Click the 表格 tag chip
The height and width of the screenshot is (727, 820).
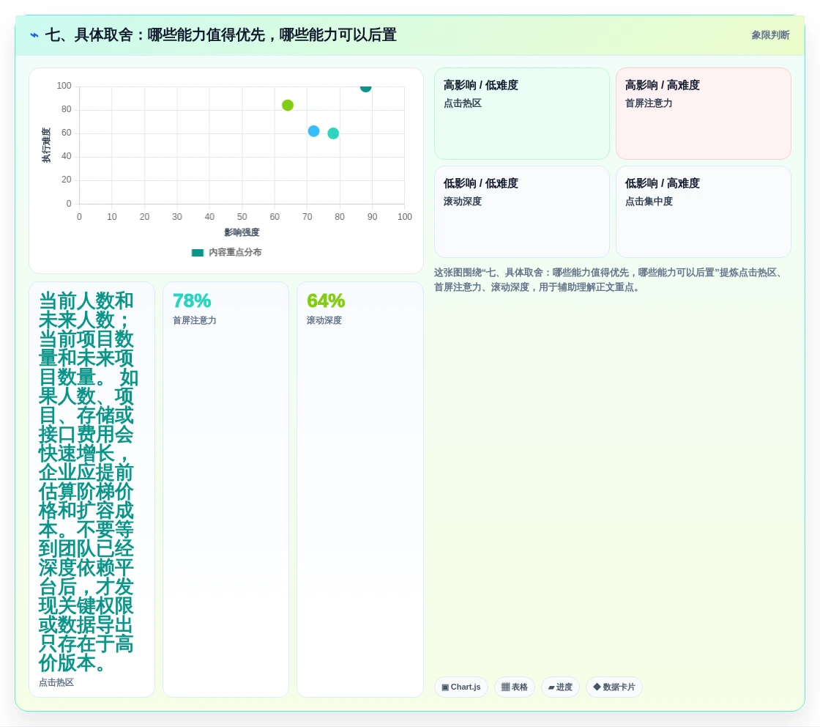pyautogui.click(x=515, y=687)
